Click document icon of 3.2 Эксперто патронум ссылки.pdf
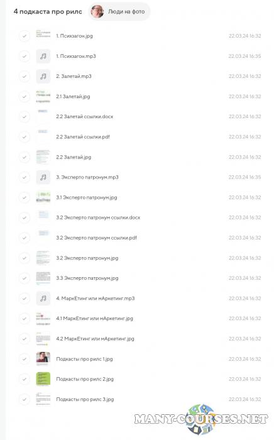 (x=43, y=238)
